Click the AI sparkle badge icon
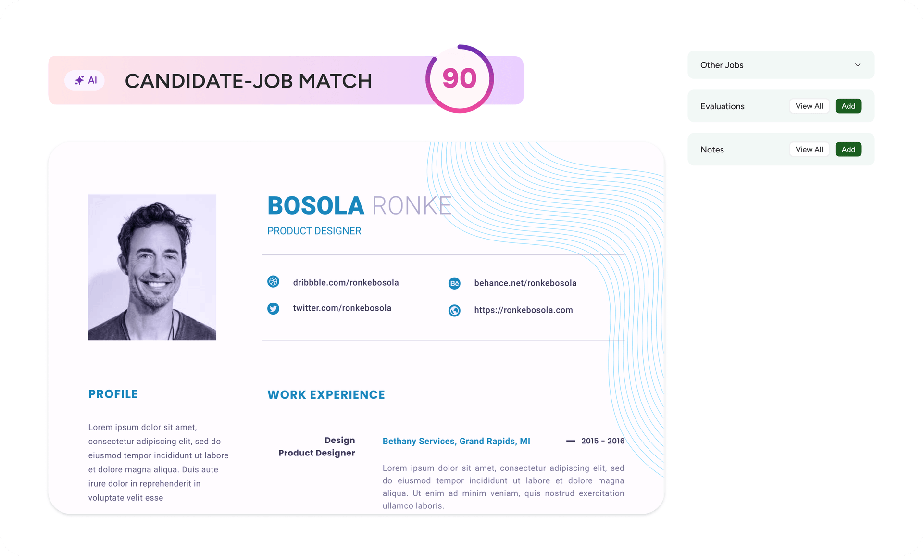This screenshot has height=556, width=923. [x=80, y=80]
